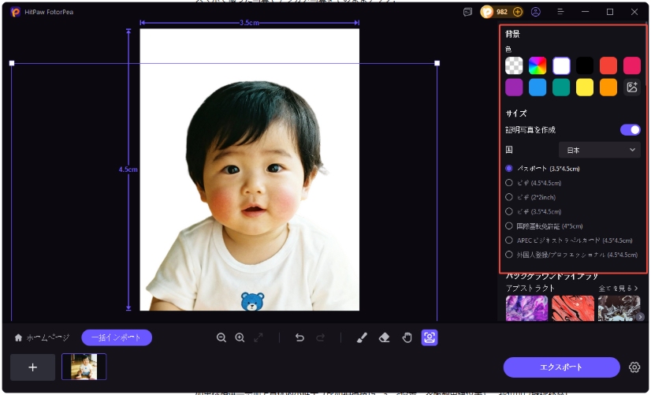Screen dimensions: 651x395
Task: Open the feedback message icon in title bar
Action: tap(467, 12)
